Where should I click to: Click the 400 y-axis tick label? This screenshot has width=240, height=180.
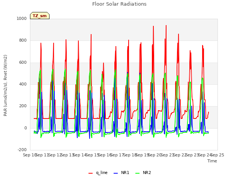point(23,84)
